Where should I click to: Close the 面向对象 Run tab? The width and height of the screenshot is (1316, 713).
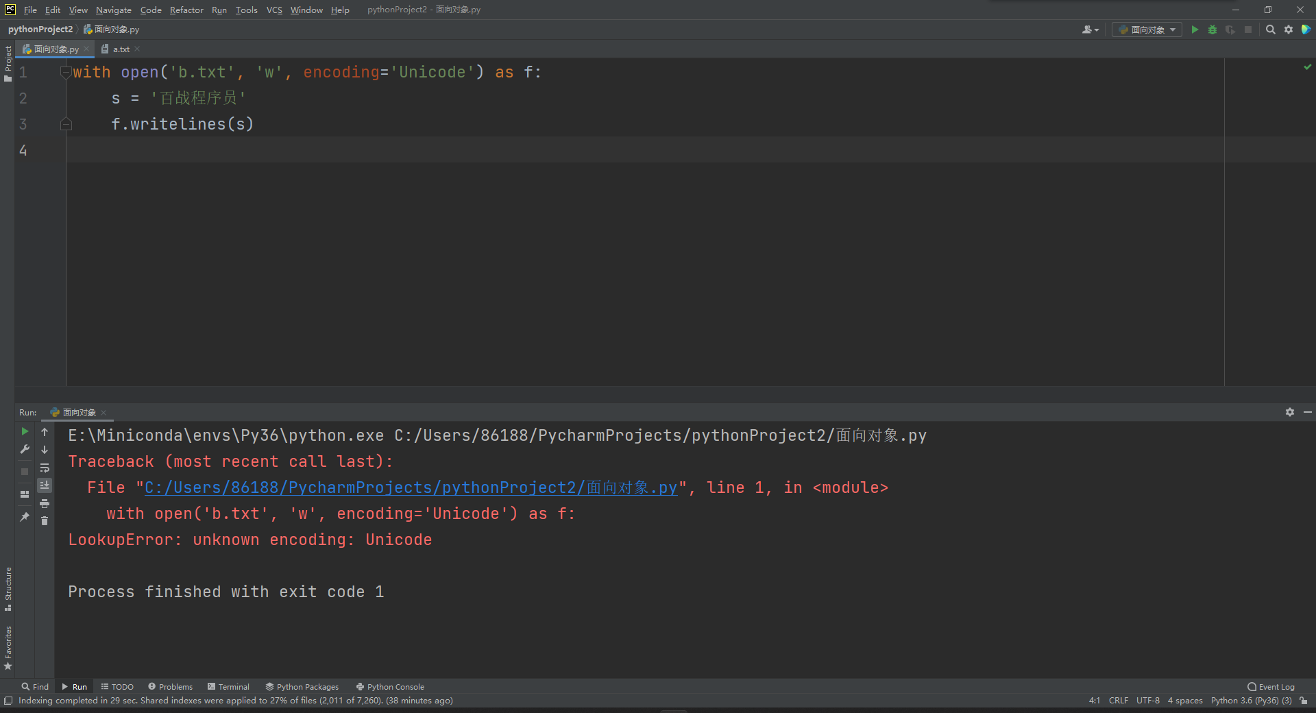click(x=103, y=413)
